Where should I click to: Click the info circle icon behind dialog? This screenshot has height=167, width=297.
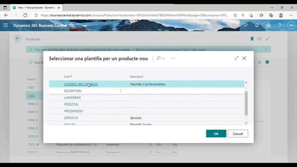pos(267,62)
